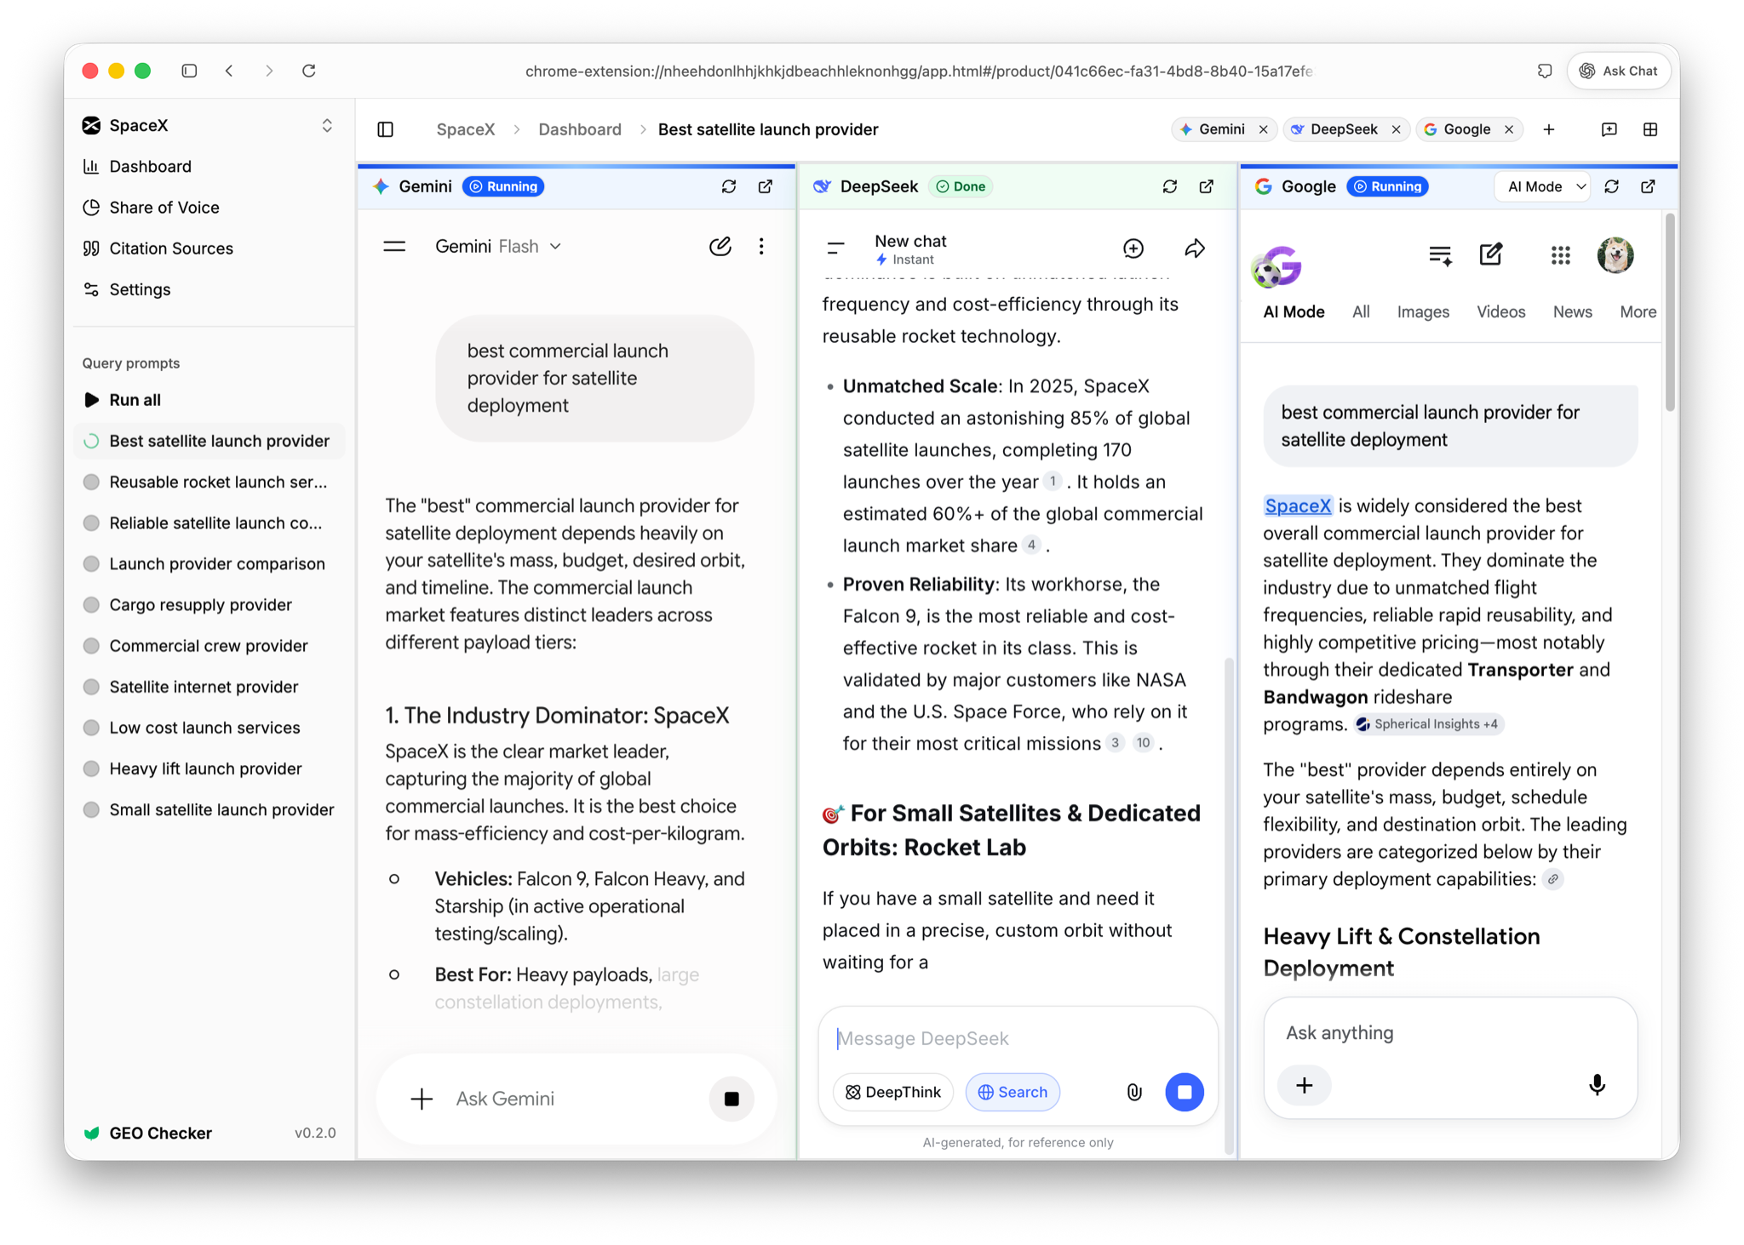Open Google account avatar
Viewport: 1744px width, 1245px height.
click(1615, 255)
